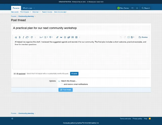Open Privacy policy
The height and width of the screenshot is (125, 162).
tap(137, 119)
